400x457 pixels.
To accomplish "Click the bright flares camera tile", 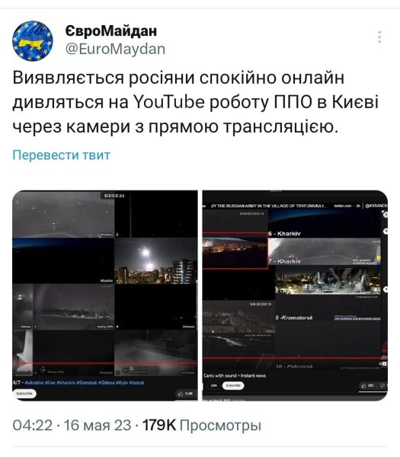I will click(x=156, y=260).
